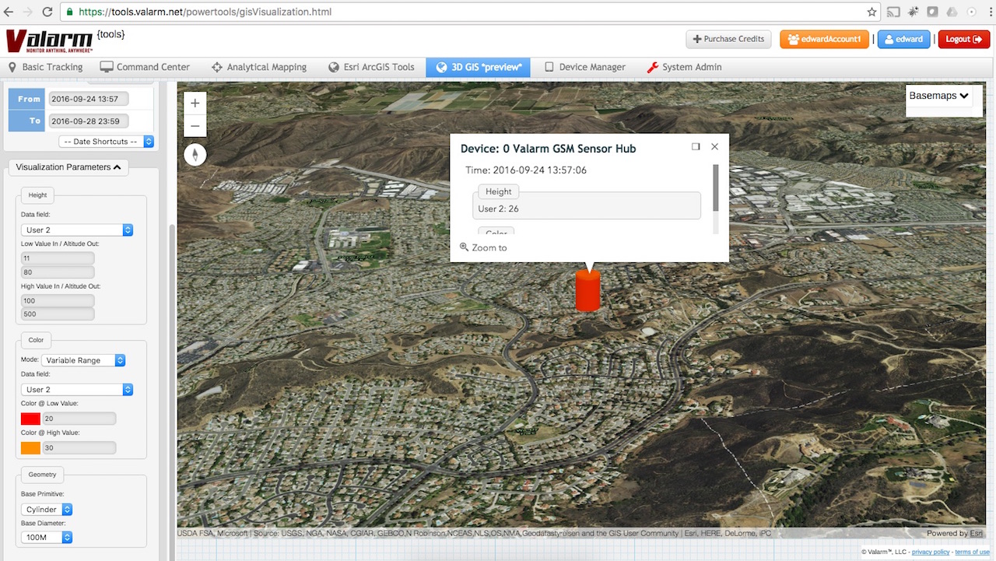Pick the orange Color at High Value swatch

click(x=30, y=448)
